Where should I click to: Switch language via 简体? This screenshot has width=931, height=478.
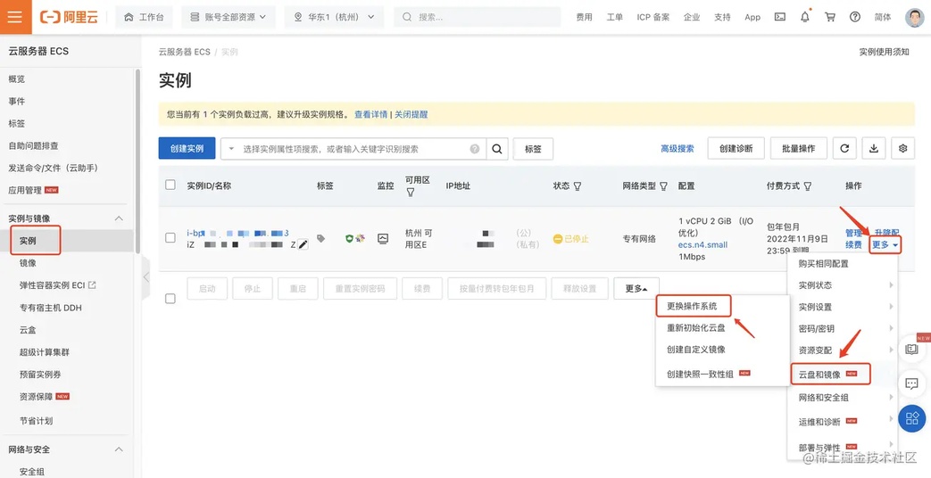[883, 17]
